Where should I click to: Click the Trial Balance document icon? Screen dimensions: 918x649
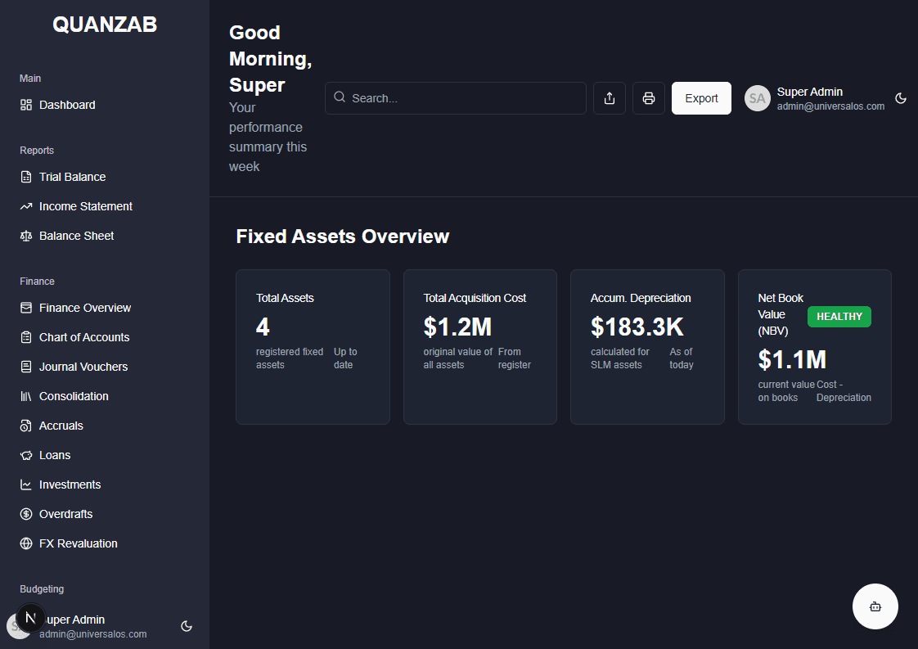point(25,177)
